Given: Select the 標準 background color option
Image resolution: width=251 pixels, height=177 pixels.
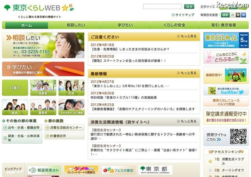Looking at the screenshot, I should pos(225,15).
